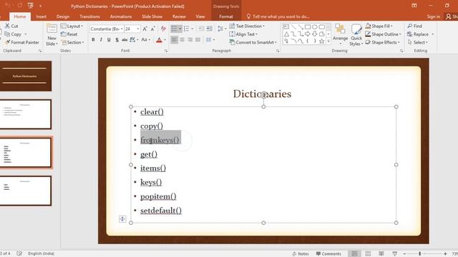The height and width of the screenshot is (257, 458).
Task: Toggle Underline formatting
Action: tap(109, 40)
